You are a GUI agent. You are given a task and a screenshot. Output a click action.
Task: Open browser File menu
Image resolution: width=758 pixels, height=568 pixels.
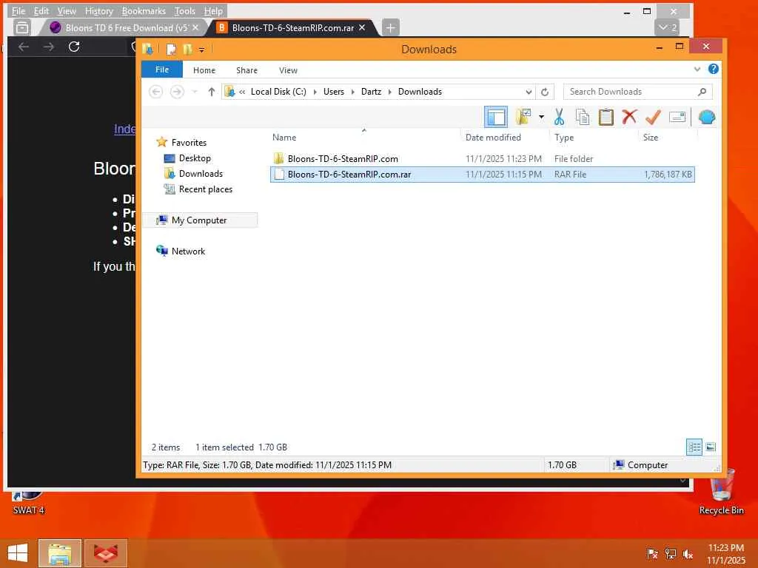(x=18, y=10)
